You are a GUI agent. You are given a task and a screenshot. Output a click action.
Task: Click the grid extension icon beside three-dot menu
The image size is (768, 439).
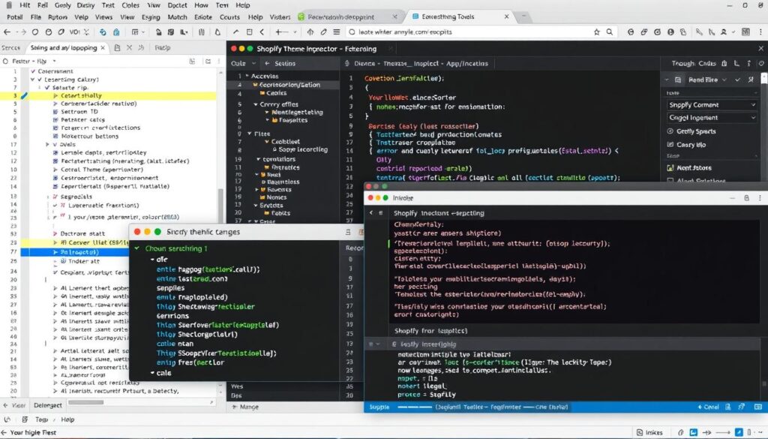[x=745, y=32]
